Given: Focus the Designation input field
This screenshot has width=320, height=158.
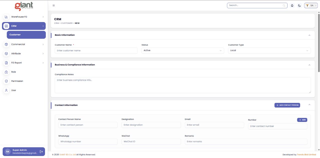Looking at the screenshot, I should 151,125.
